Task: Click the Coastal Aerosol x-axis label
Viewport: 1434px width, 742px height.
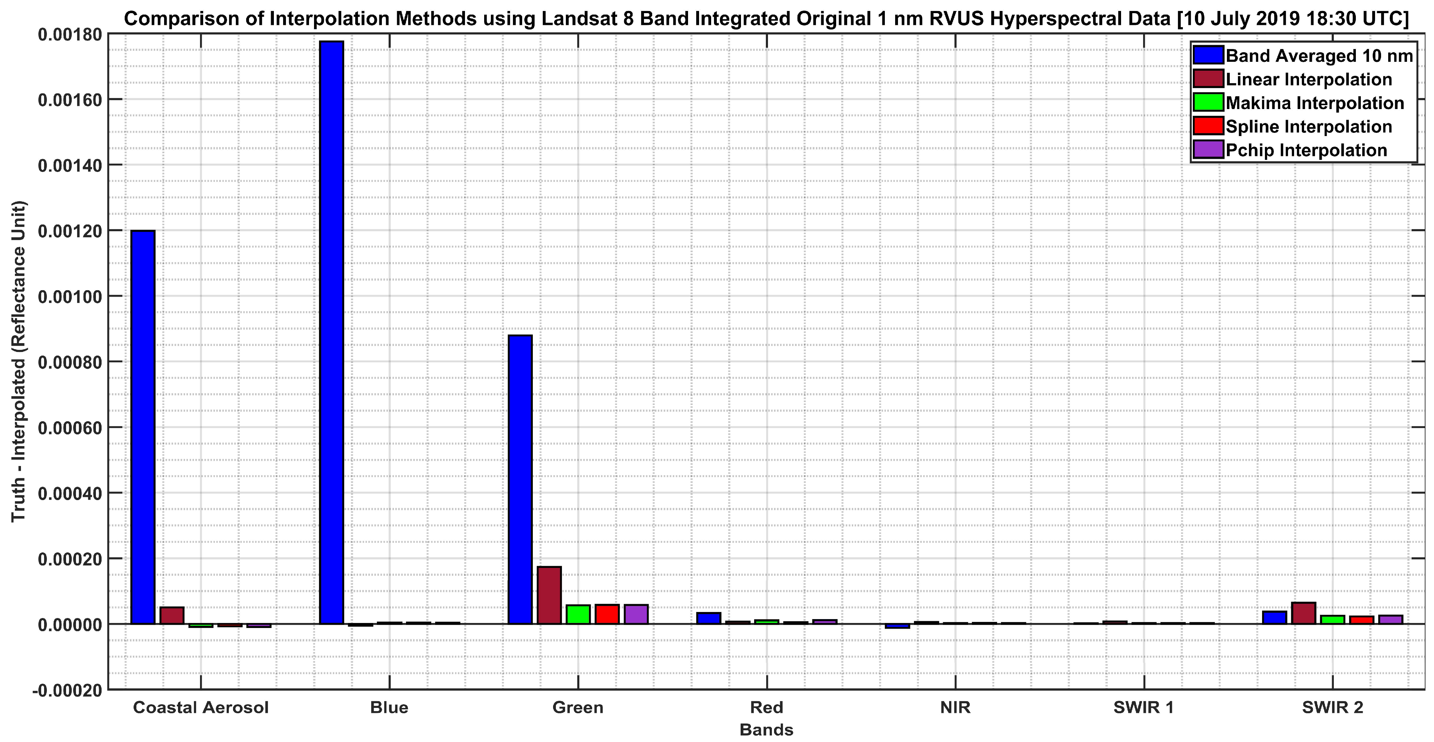Action: 200,708
